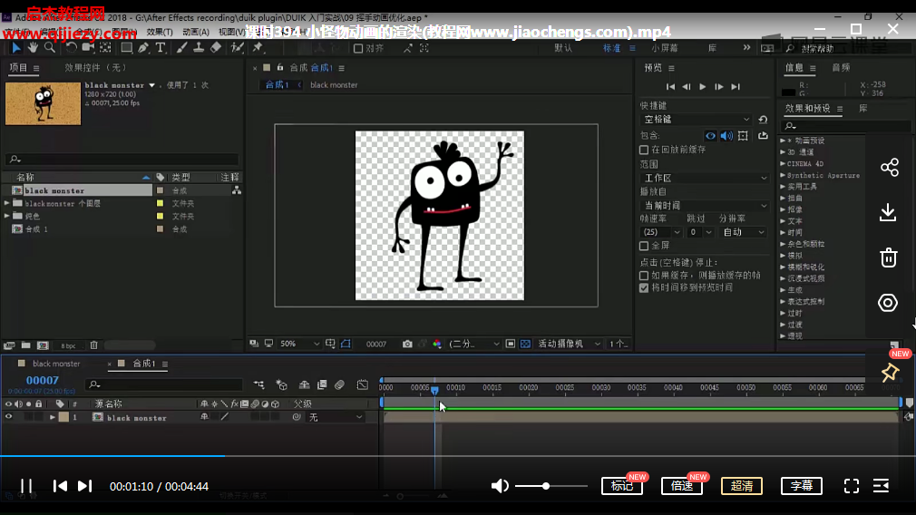This screenshot has width=916, height=515.
Task: Click the mark button in player
Action: pyautogui.click(x=621, y=486)
